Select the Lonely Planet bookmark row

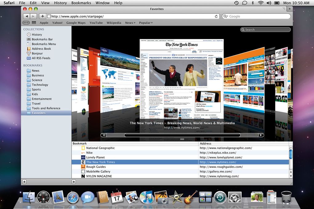[180, 157]
